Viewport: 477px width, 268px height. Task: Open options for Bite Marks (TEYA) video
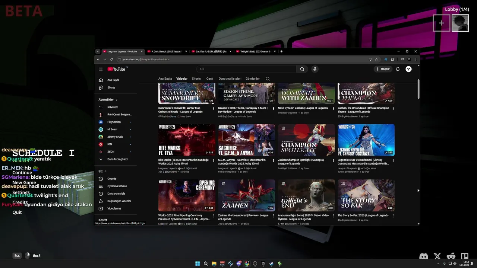214,160
